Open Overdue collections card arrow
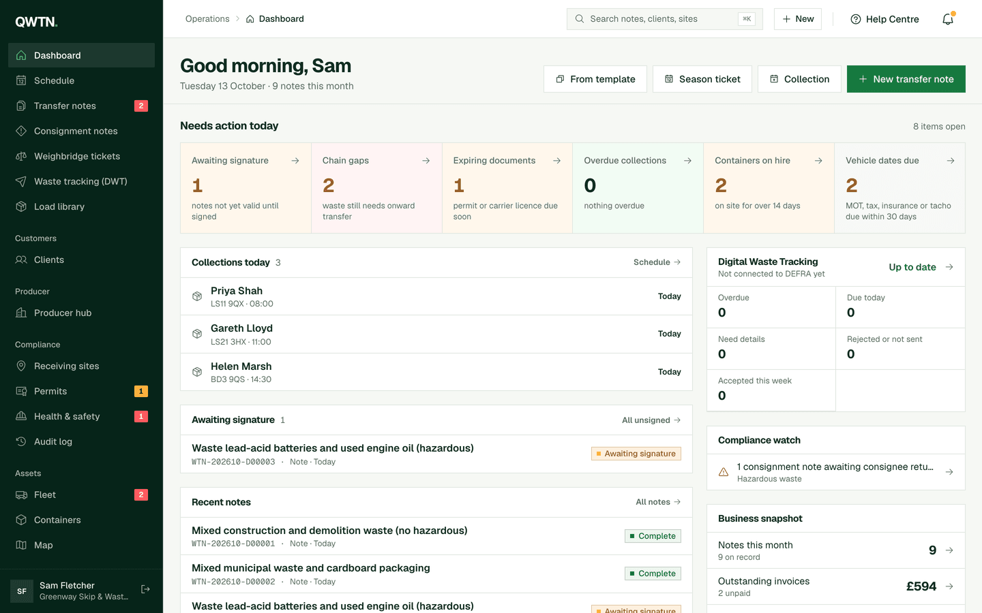This screenshot has height=613, width=982. point(688,161)
